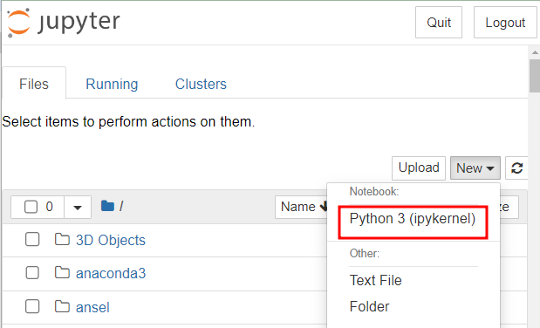Open the ansel folder link
The image size is (540, 328).
[x=92, y=307]
